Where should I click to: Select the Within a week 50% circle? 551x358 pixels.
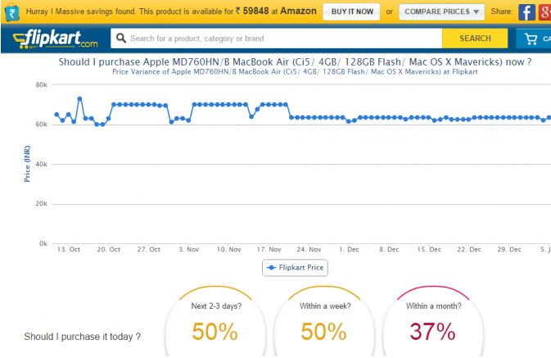point(325,322)
